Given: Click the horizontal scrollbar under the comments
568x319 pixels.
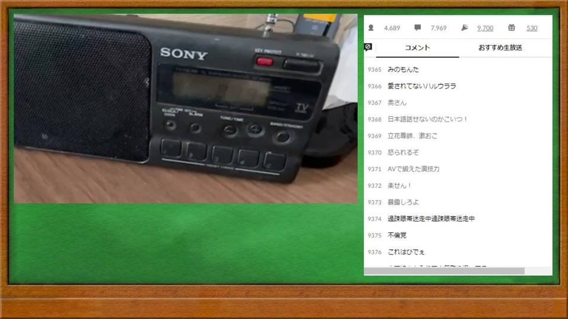Looking at the screenshot, I should [444, 271].
